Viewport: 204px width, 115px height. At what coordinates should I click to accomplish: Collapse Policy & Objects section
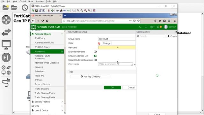pyautogui.click(x=62, y=34)
